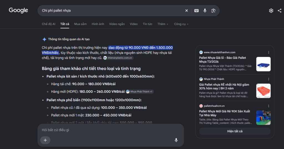Use microphone in the AI question box
Screen dimensions: 284x149
(176, 140)
